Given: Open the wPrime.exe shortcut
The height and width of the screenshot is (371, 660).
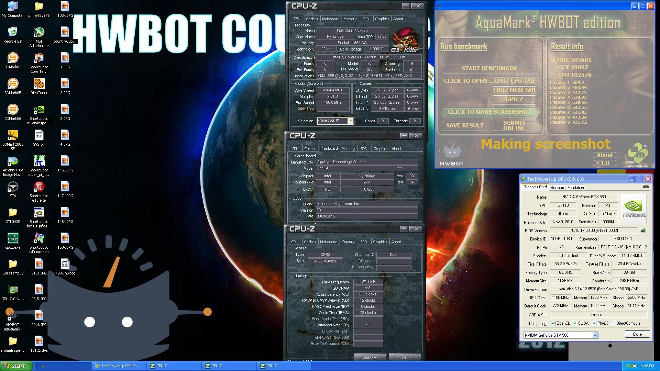Looking at the screenshot, I should 39,243.
